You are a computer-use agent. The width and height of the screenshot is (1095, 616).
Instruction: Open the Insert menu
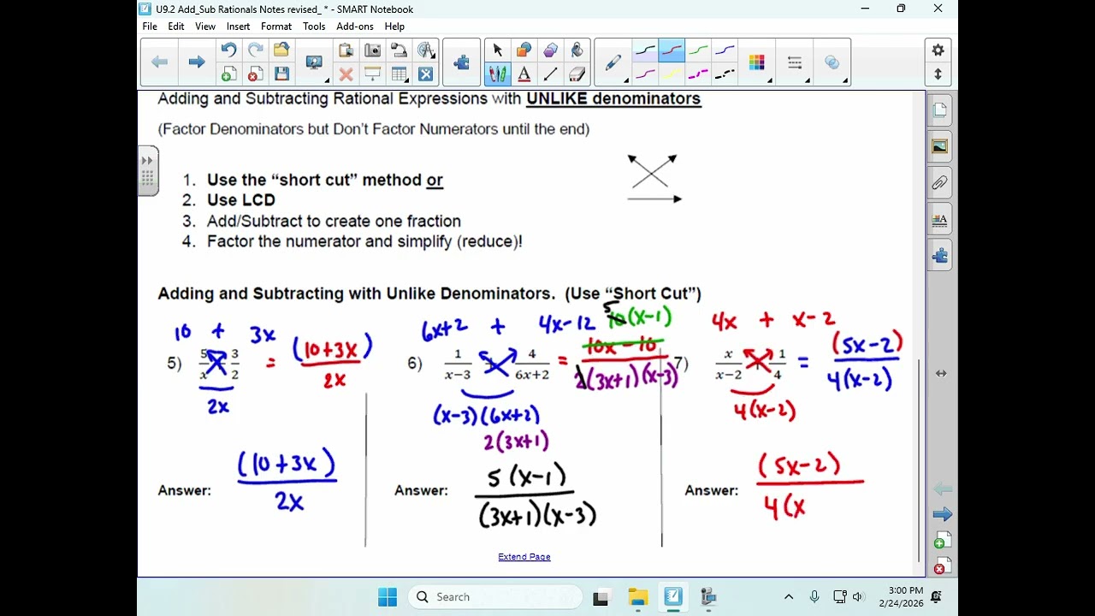point(238,27)
